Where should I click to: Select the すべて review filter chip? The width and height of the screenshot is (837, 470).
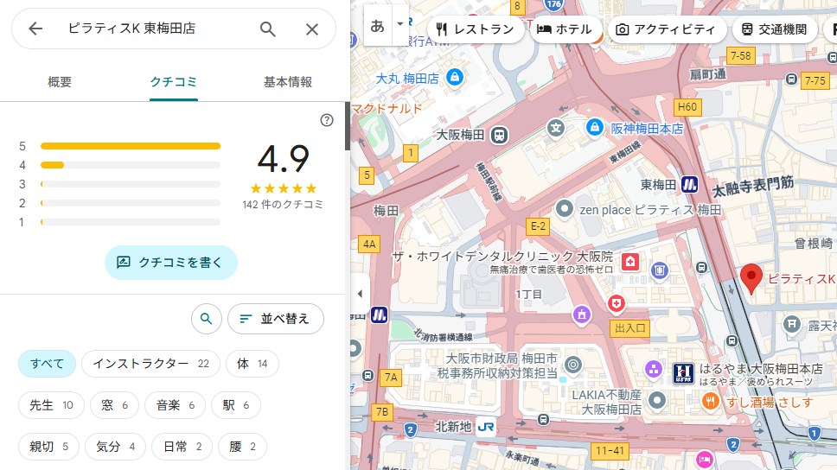coord(47,364)
